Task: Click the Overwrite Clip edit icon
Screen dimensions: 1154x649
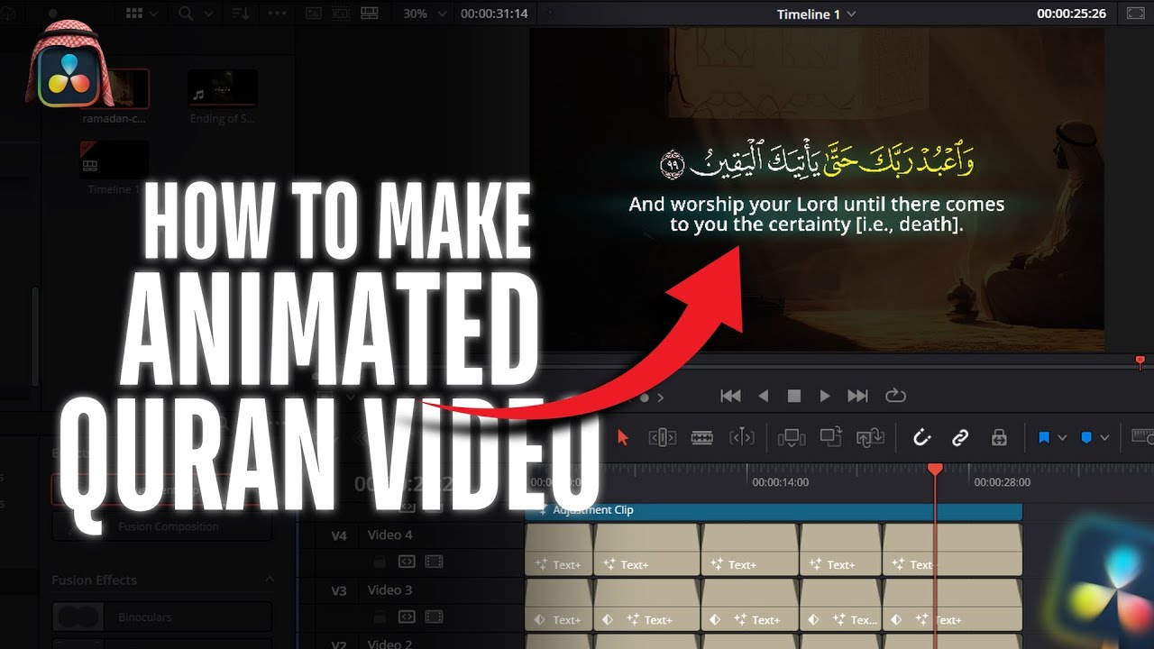Action: click(x=830, y=437)
